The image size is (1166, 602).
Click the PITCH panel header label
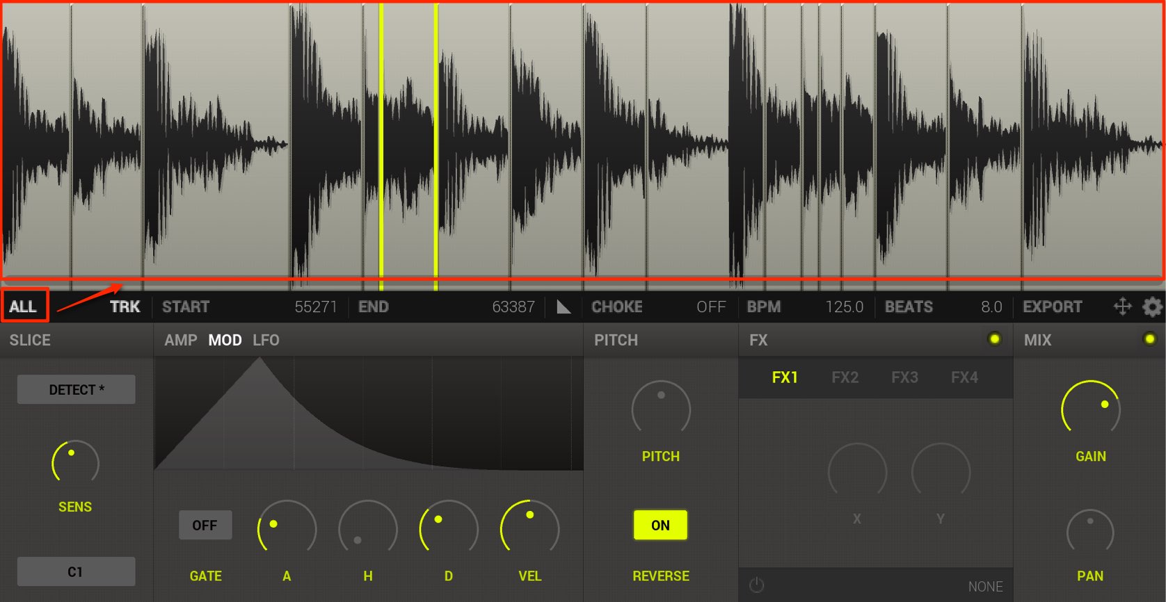click(616, 340)
